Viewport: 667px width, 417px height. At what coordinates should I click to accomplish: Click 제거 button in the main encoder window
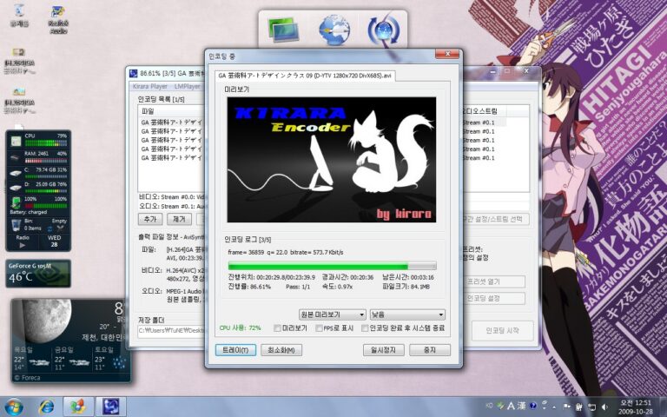[179, 219]
